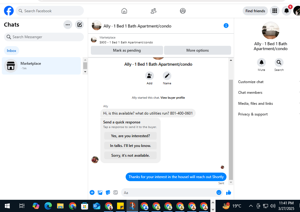300x212 pixels.
Task: Send quick response 'In talks. I'll let you know.'
Action: (x=130, y=146)
